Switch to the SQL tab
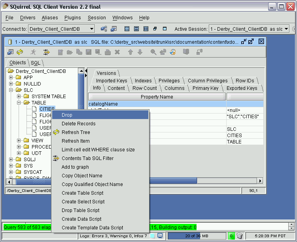This screenshot has height=242, width=297. 36,63
